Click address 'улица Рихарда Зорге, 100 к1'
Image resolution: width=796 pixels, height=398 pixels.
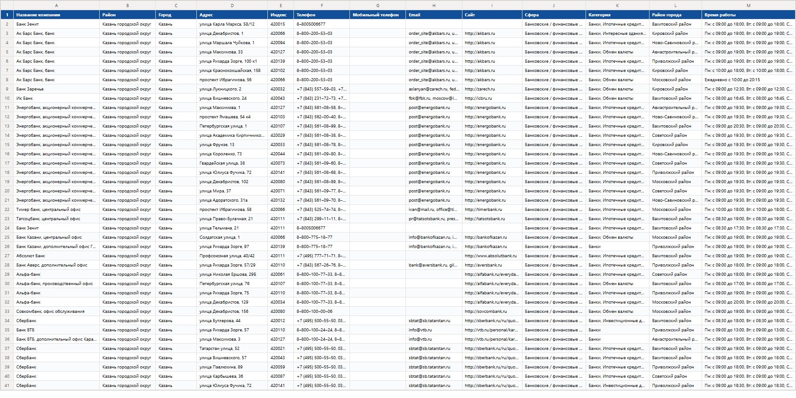[232, 61]
